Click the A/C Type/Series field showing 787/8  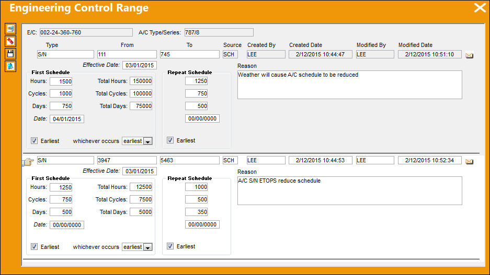(x=219, y=32)
